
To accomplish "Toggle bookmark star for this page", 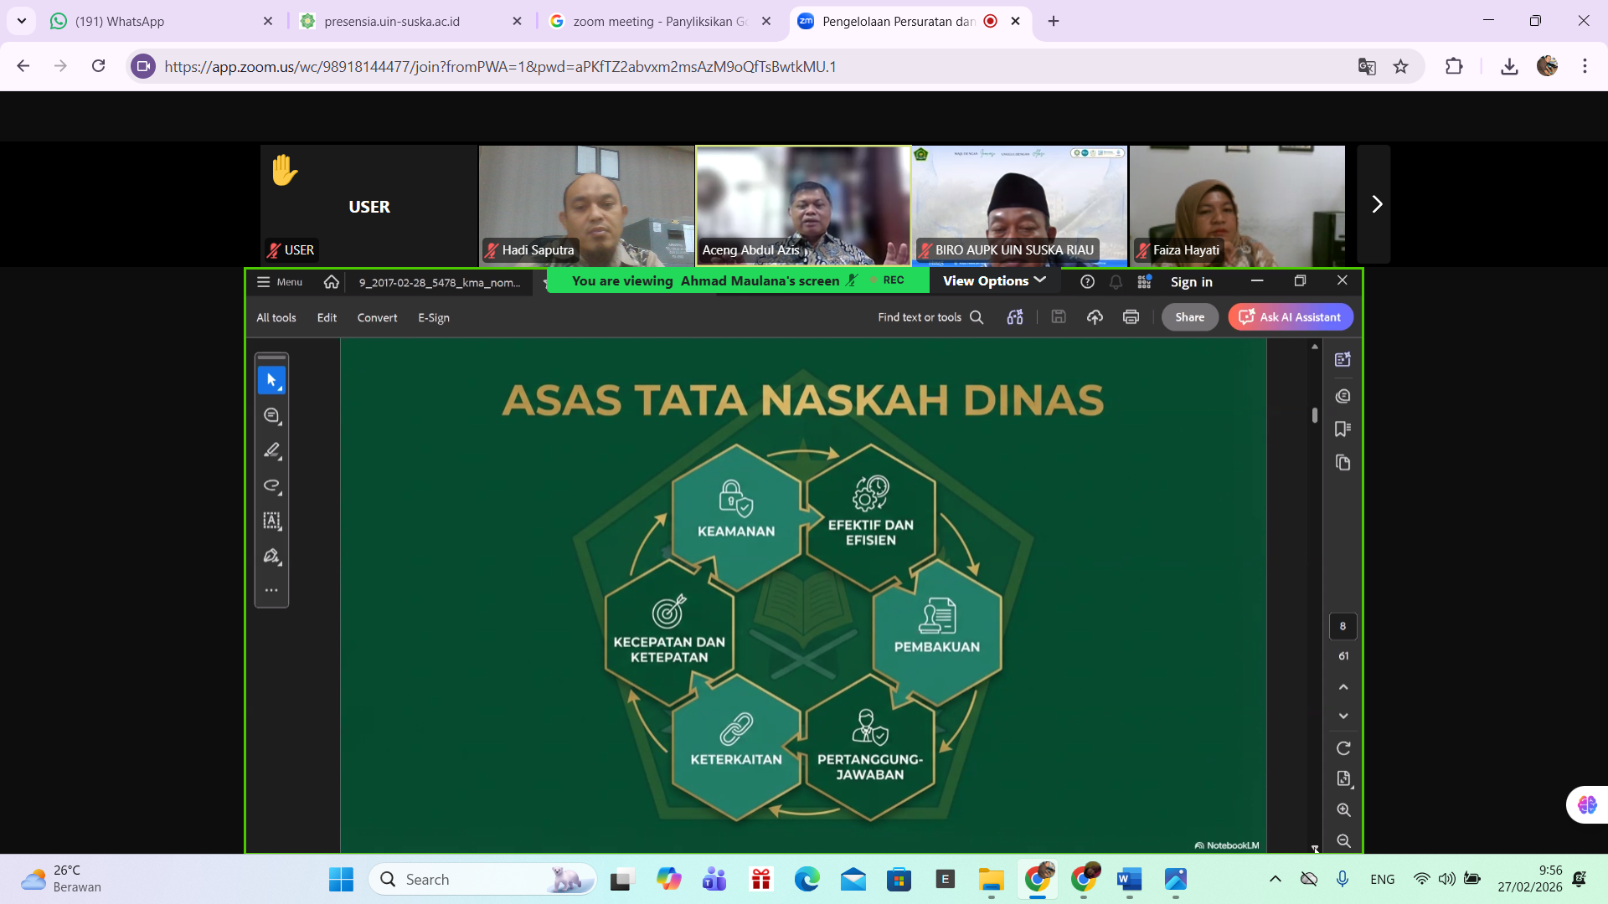I will click(x=1400, y=67).
